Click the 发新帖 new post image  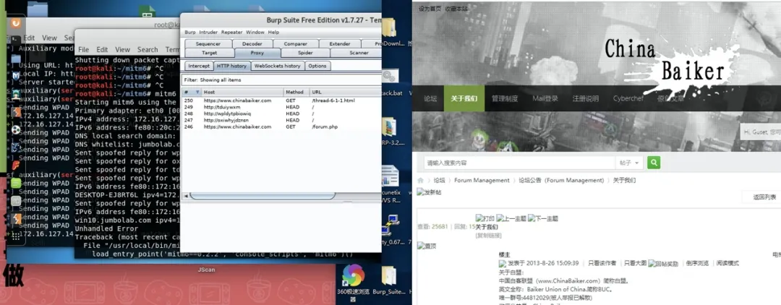point(430,192)
